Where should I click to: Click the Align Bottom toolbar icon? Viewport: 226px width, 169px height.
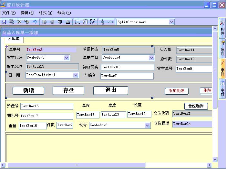tap(68, 22)
